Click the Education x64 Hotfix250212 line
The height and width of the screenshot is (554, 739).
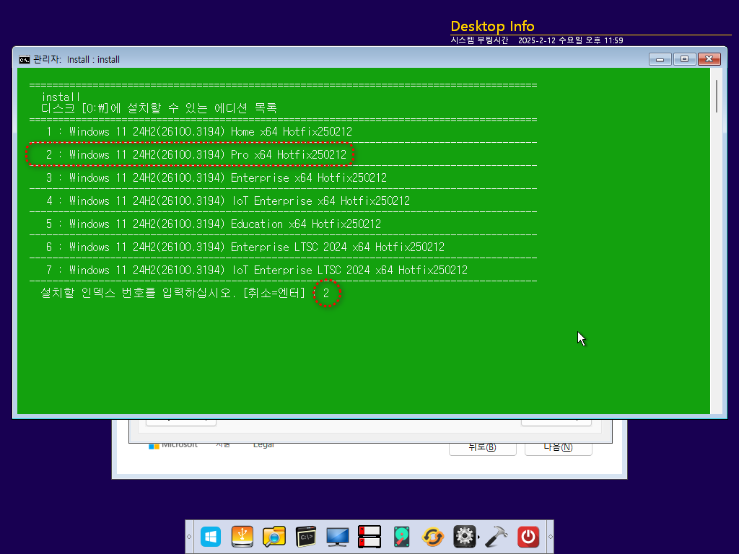point(214,224)
